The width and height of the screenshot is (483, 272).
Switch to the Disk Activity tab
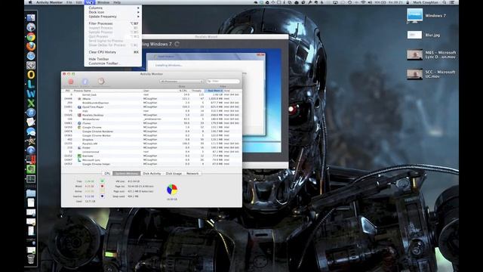point(152,174)
